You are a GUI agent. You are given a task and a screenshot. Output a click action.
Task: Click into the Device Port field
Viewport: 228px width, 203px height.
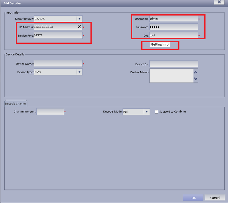tap(58, 36)
